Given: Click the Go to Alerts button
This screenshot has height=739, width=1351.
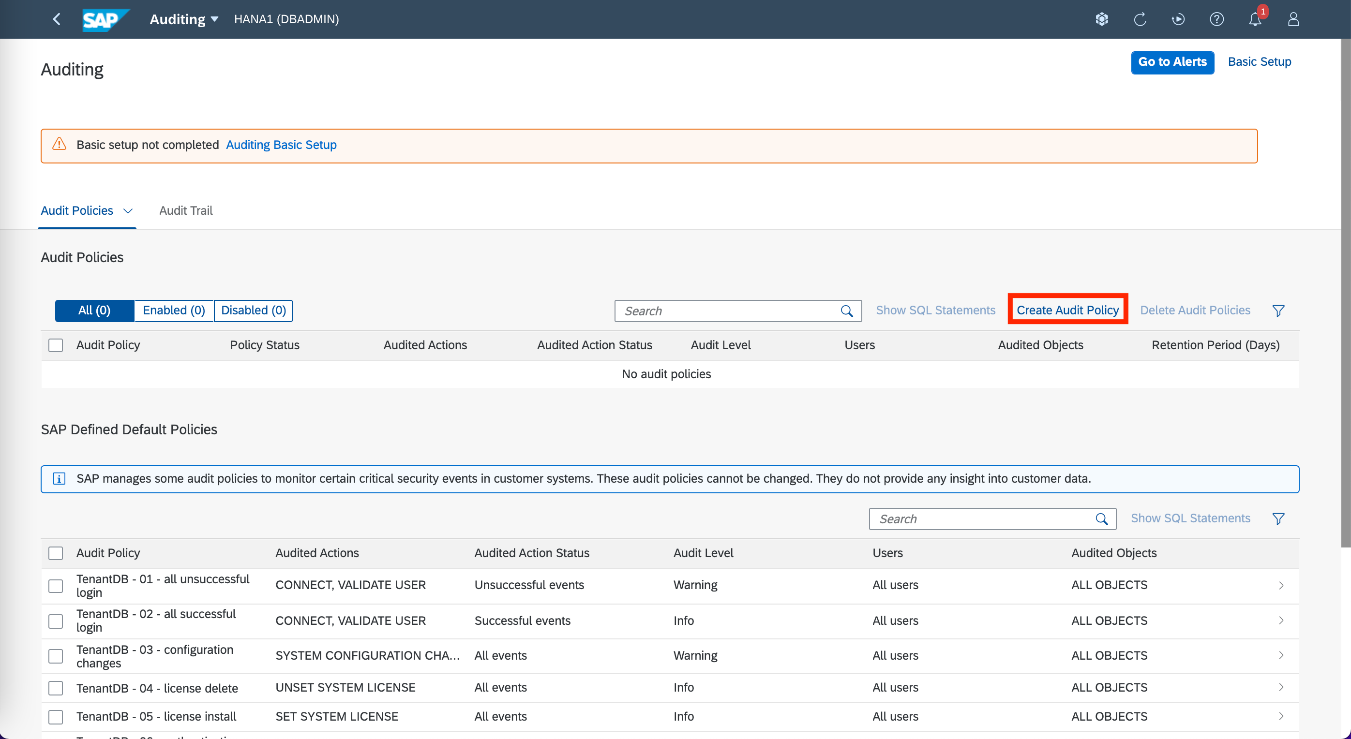Looking at the screenshot, I should [x=1171, y=62].
